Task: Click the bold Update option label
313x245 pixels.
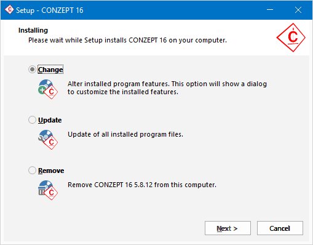Action: pyautogui.click(x=50, y=120)
